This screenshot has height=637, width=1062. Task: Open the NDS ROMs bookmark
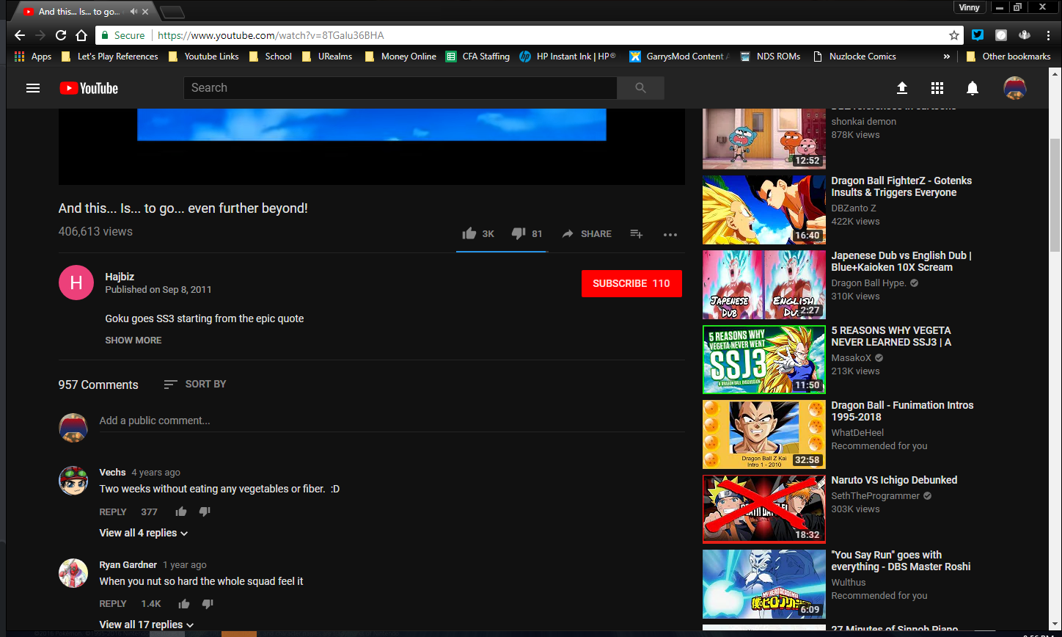pyautogui.click(x=770, y=57)
